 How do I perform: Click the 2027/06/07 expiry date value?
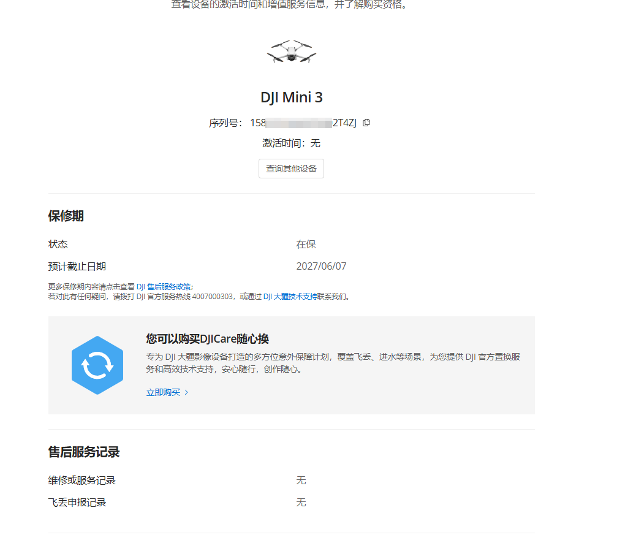(321, 267)
